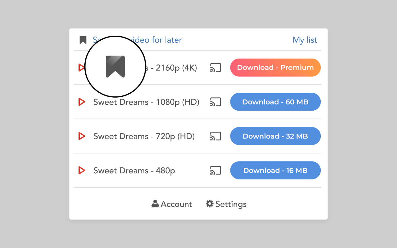Open the Settings menu
The width and height of the screenshot is (397, 248).
click(226, 204)
